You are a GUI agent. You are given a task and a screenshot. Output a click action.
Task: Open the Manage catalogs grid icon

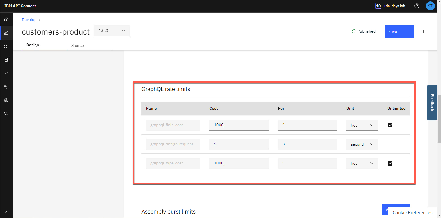point(6,46)
